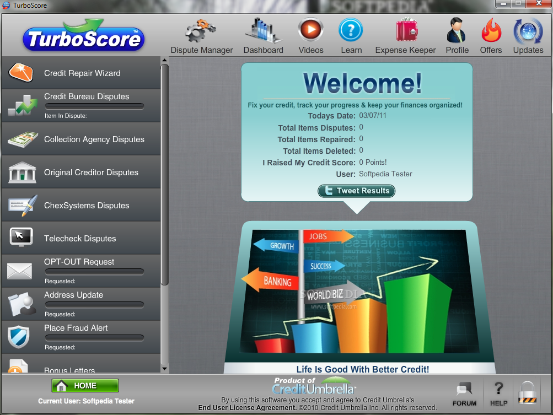
Task: Click the Telecheck Disputes monitor icon
Action: [x=21, y=237]
